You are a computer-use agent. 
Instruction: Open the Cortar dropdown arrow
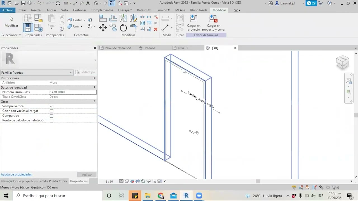84,20
